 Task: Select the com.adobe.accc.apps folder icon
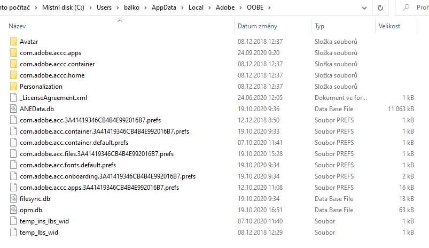pyautogui.click(x=13, y=52)
